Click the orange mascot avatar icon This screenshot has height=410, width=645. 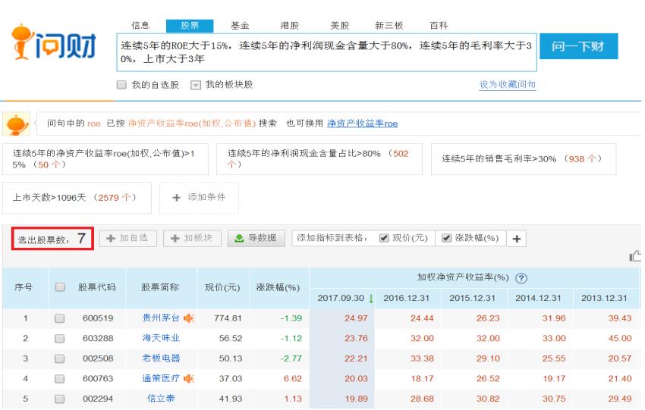click(17, 124)
